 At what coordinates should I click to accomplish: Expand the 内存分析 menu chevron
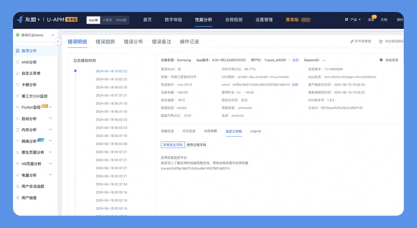click(50, 130)
